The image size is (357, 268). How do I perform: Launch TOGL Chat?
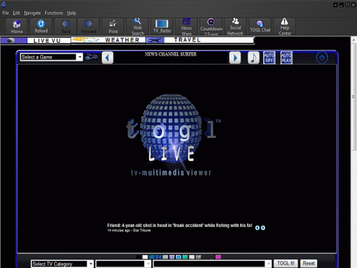pos(260,26)
